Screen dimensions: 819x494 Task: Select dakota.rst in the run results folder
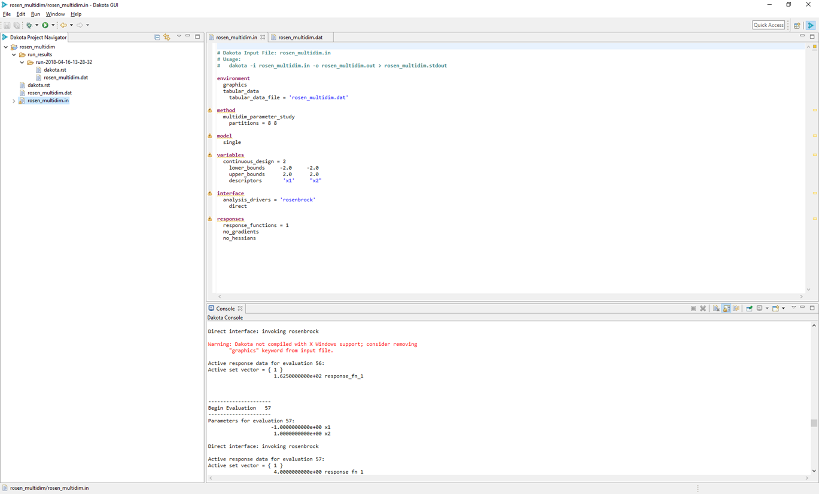click(x=55, y=69)
